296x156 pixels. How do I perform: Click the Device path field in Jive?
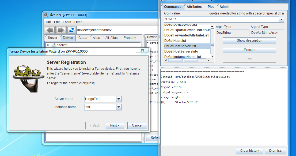tap(117, 30)
